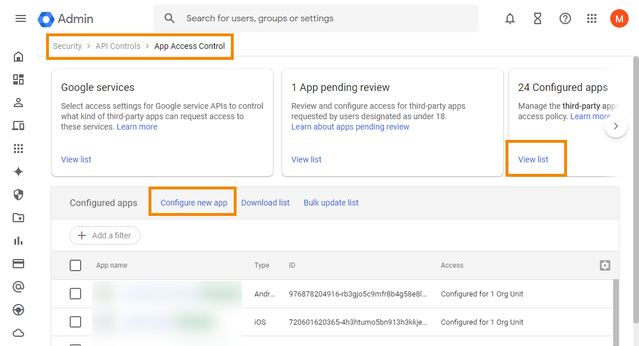The height and width of the screenshot is (346, 639).
Task: Open the Reporting bar-chart icon
Action: click(18, 241)
